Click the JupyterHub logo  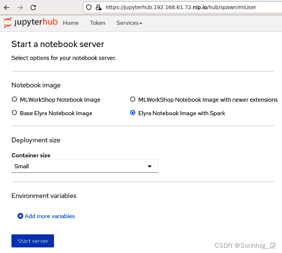coord(31,22)
